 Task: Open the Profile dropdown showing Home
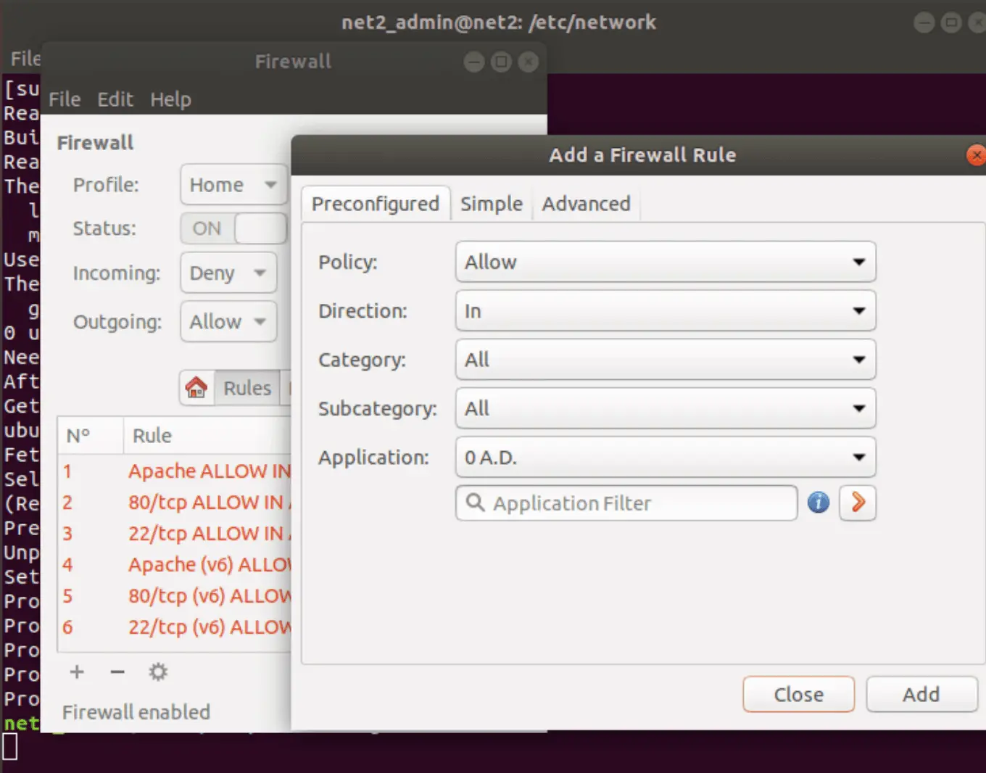(233, 185)
